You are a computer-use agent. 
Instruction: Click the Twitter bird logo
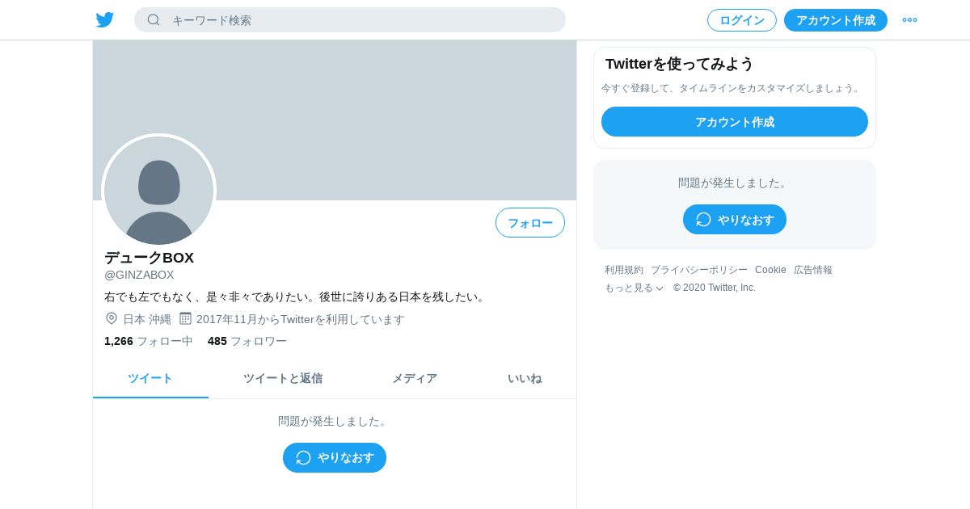(104, 20)
